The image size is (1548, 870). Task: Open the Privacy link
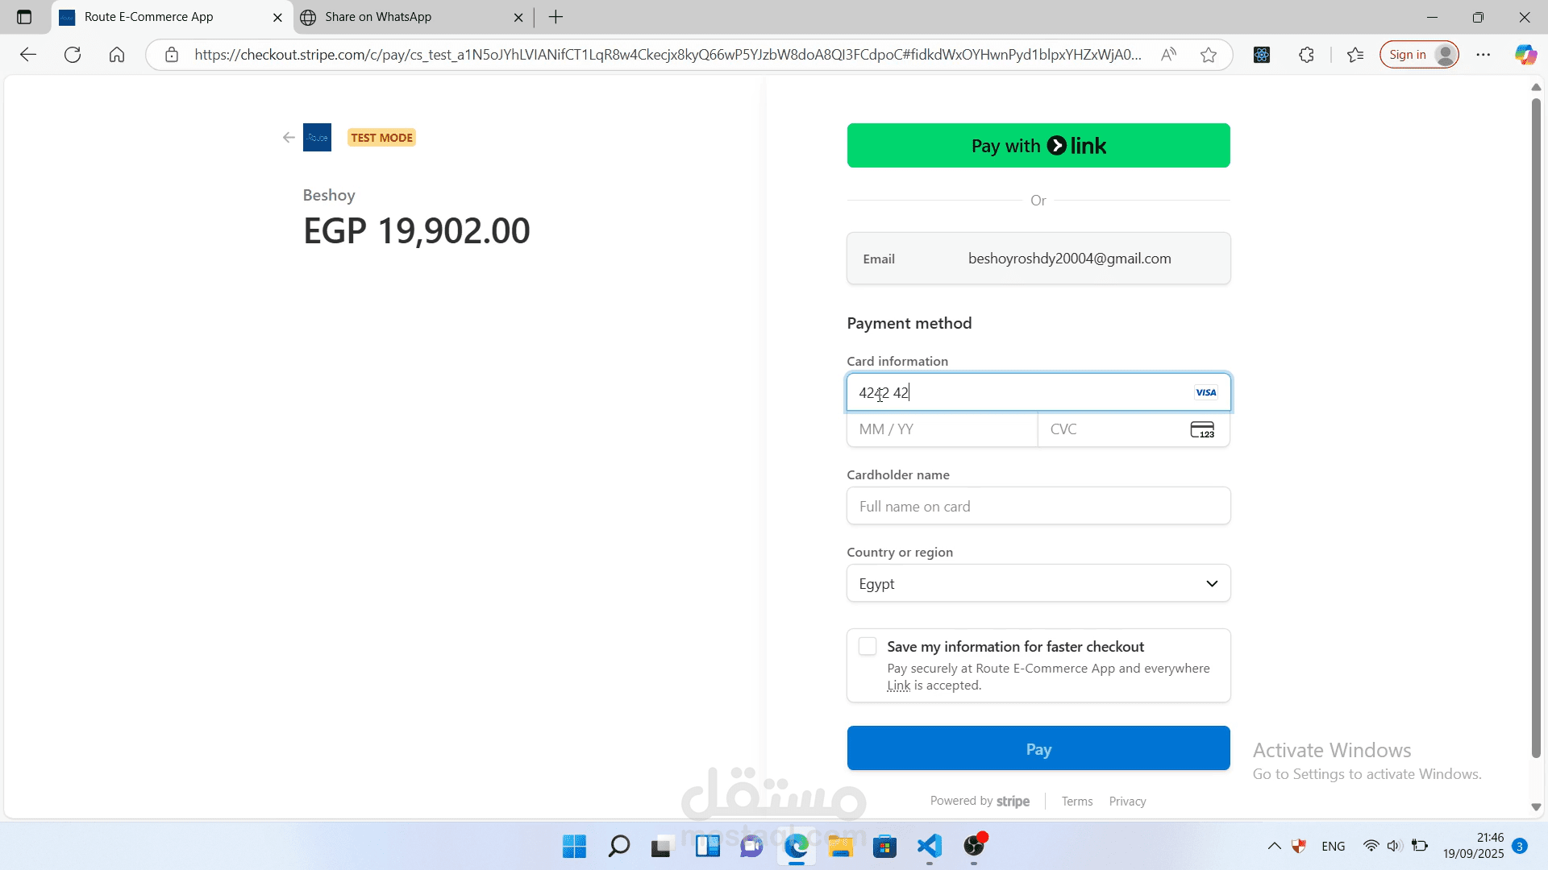(x=1127, y=802)
